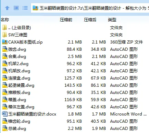The width and height of the screenshot is (149, 133).
Task: Sort by the 压缩后 column header
Action: pos(90,20)
